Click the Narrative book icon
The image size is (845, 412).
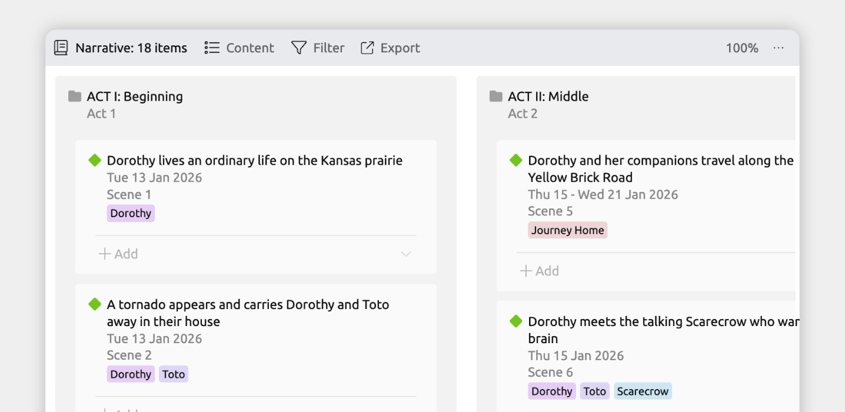point(61,48)
